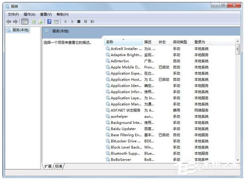Open the 文件(F) menu

click(x=14, y=14)
